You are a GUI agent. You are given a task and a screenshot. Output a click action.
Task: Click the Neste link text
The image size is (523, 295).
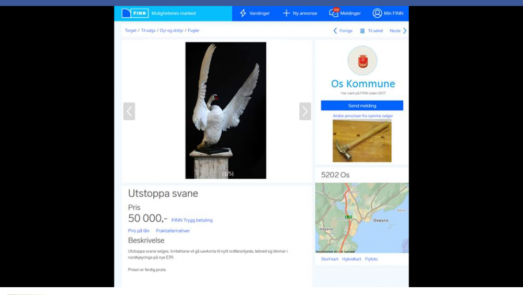click(x=395, y=31)
